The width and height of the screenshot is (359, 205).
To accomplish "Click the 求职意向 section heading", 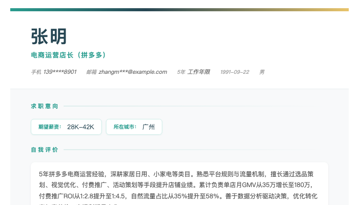I will tap(45, 106).
